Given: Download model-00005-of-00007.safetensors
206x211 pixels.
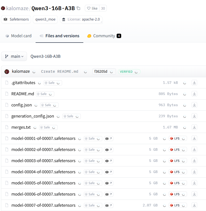Looking at the screenshot, I should tap(194, 183).
